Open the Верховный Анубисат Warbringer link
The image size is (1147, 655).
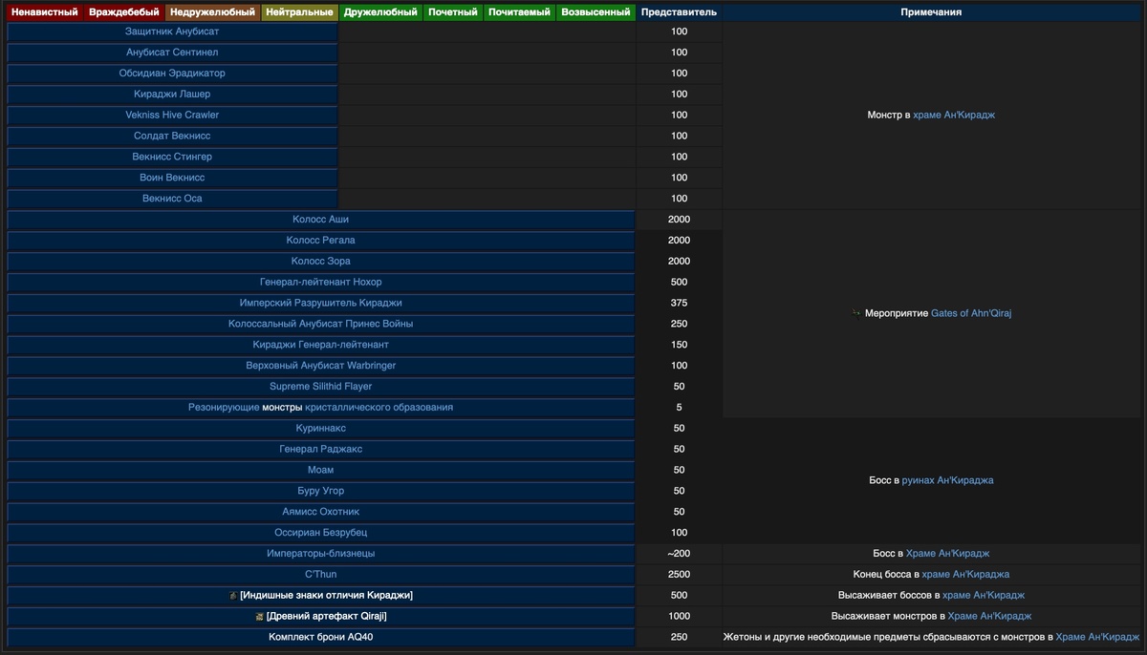coord(320,367)
